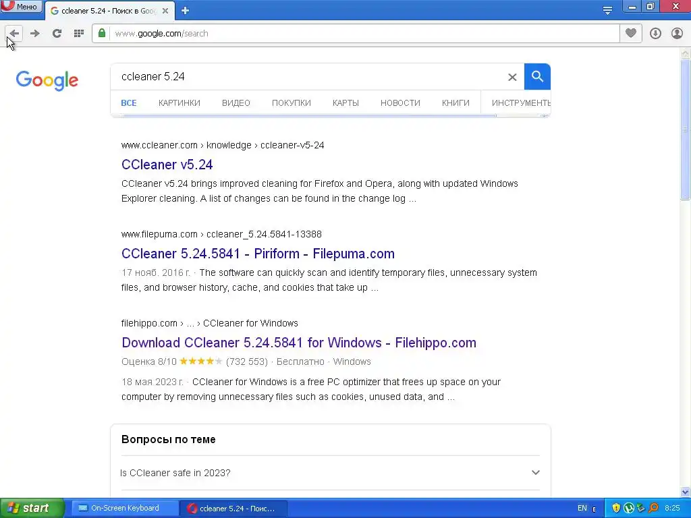Image resolution: width=691 pixels, height=518 pixels.
Task: Click the safely remove hardware tray icon
Action: (x=641, y=509)
